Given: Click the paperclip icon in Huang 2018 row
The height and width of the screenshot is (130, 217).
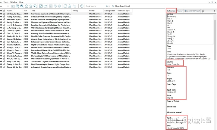Looking at the screenshot, I should 4,17.
